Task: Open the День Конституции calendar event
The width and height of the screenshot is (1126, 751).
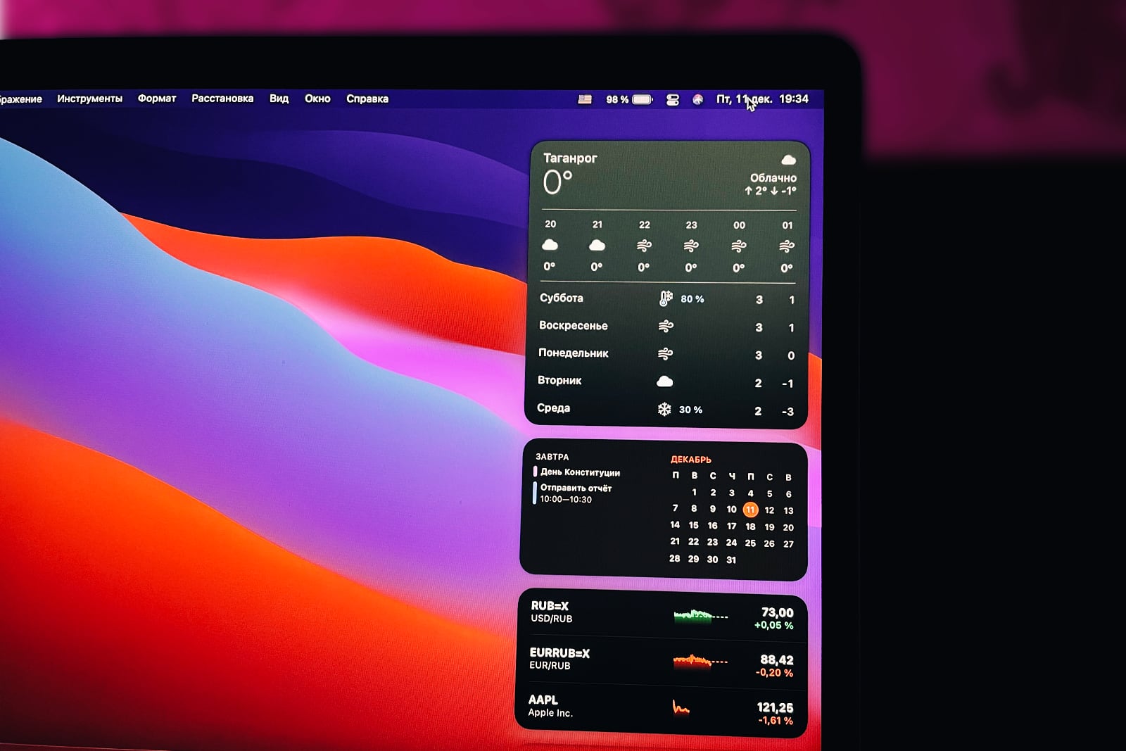Action: click(x=580, y=472)
